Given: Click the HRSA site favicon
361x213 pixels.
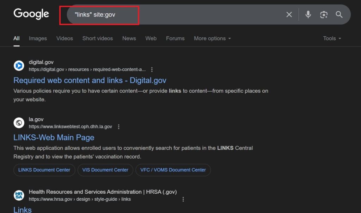Looking at the screenshot, I should click(x=19, y=195).
